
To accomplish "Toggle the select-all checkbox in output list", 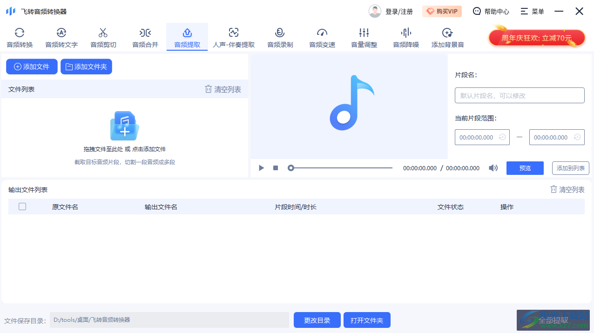I will coord(22,206).
